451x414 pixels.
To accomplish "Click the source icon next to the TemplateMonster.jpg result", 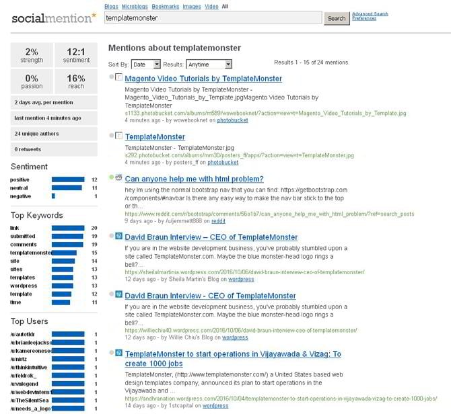I will pos(119,136).
